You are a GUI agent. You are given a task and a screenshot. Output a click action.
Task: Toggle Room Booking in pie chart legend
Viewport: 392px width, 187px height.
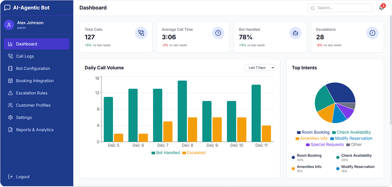[313, 132]
